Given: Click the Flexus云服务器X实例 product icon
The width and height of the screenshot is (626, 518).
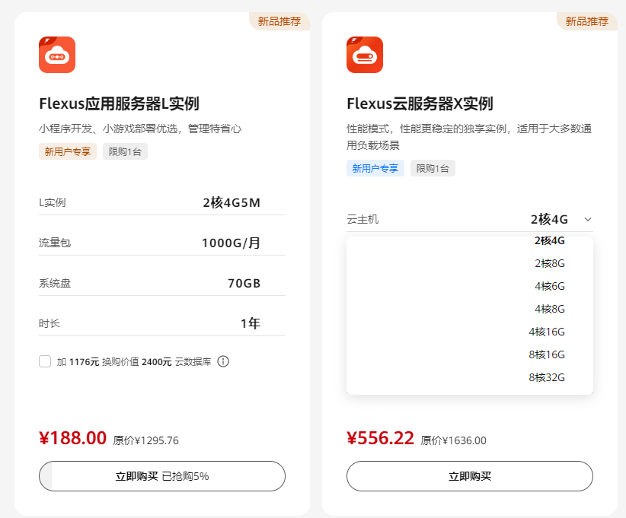Looking at the screenshot, I should 365,55.
